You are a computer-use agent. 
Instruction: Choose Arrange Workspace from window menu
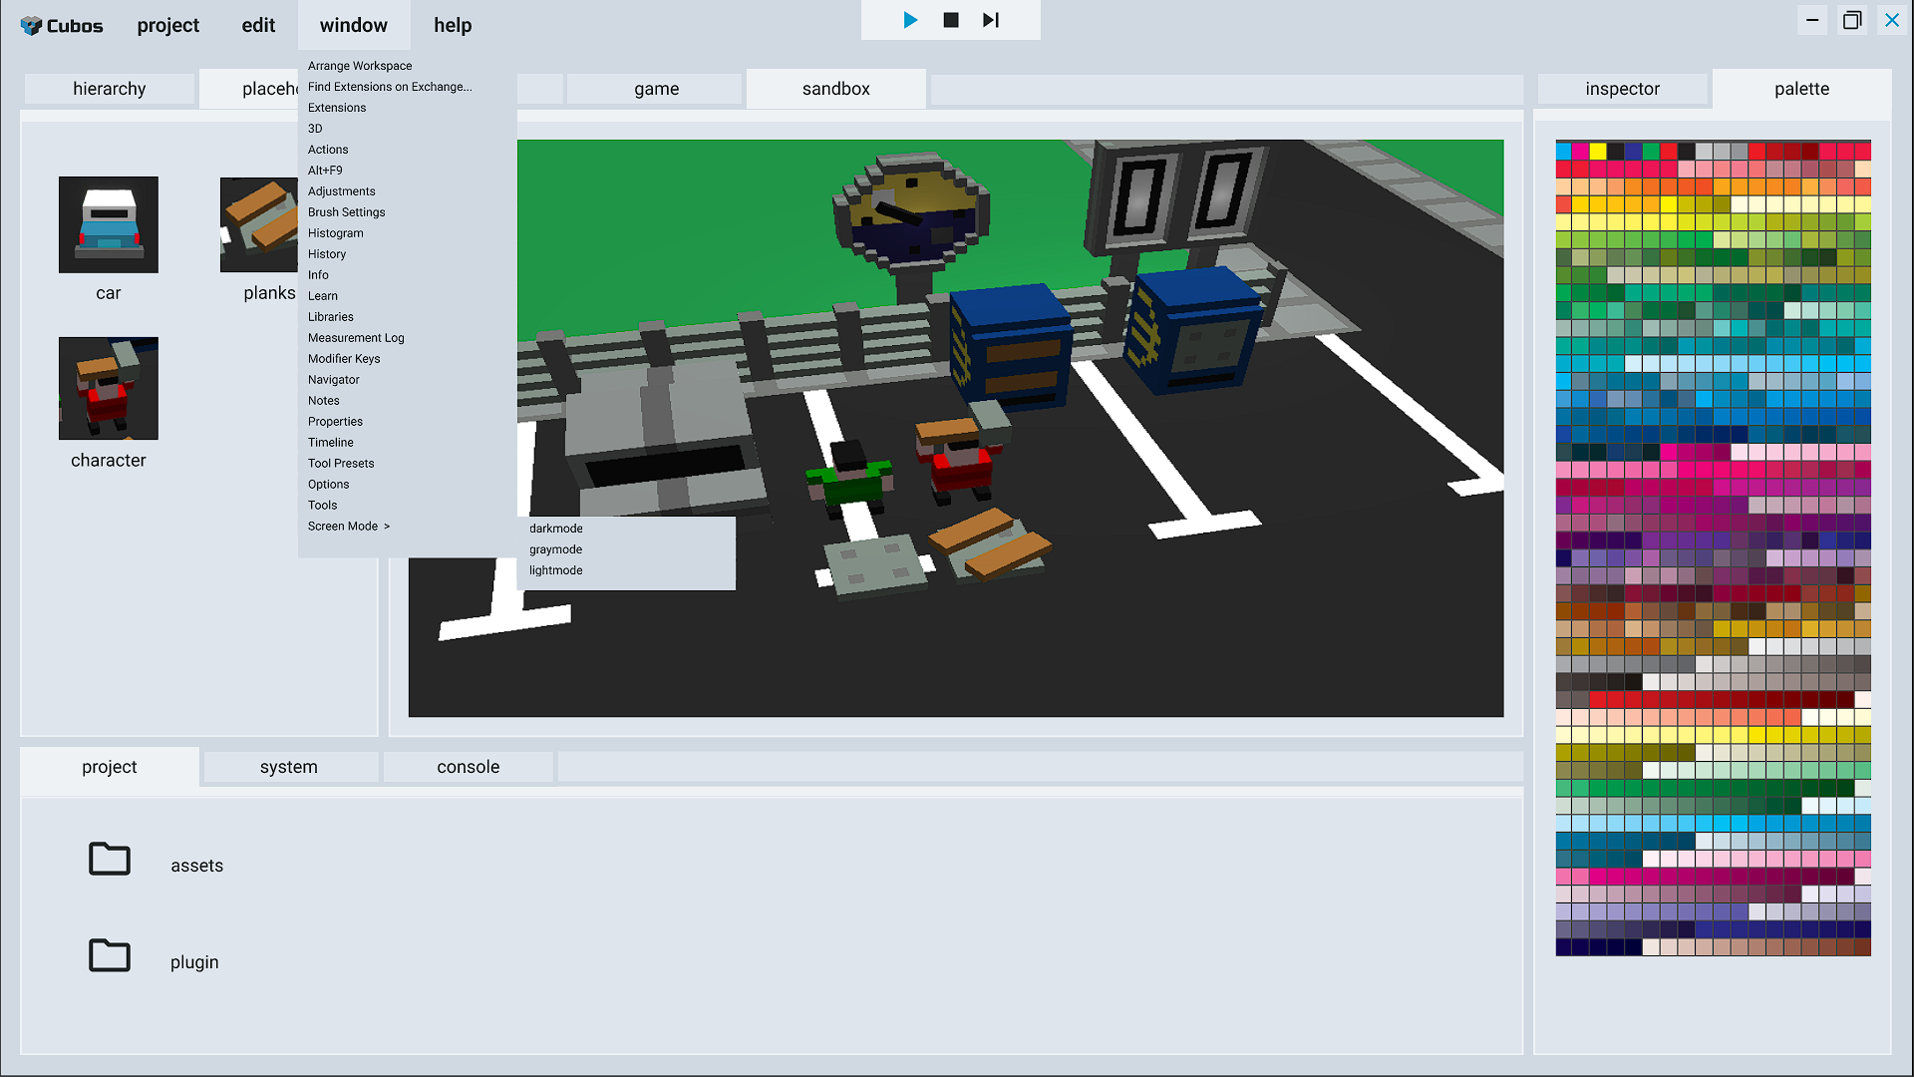tap(360, 66)
